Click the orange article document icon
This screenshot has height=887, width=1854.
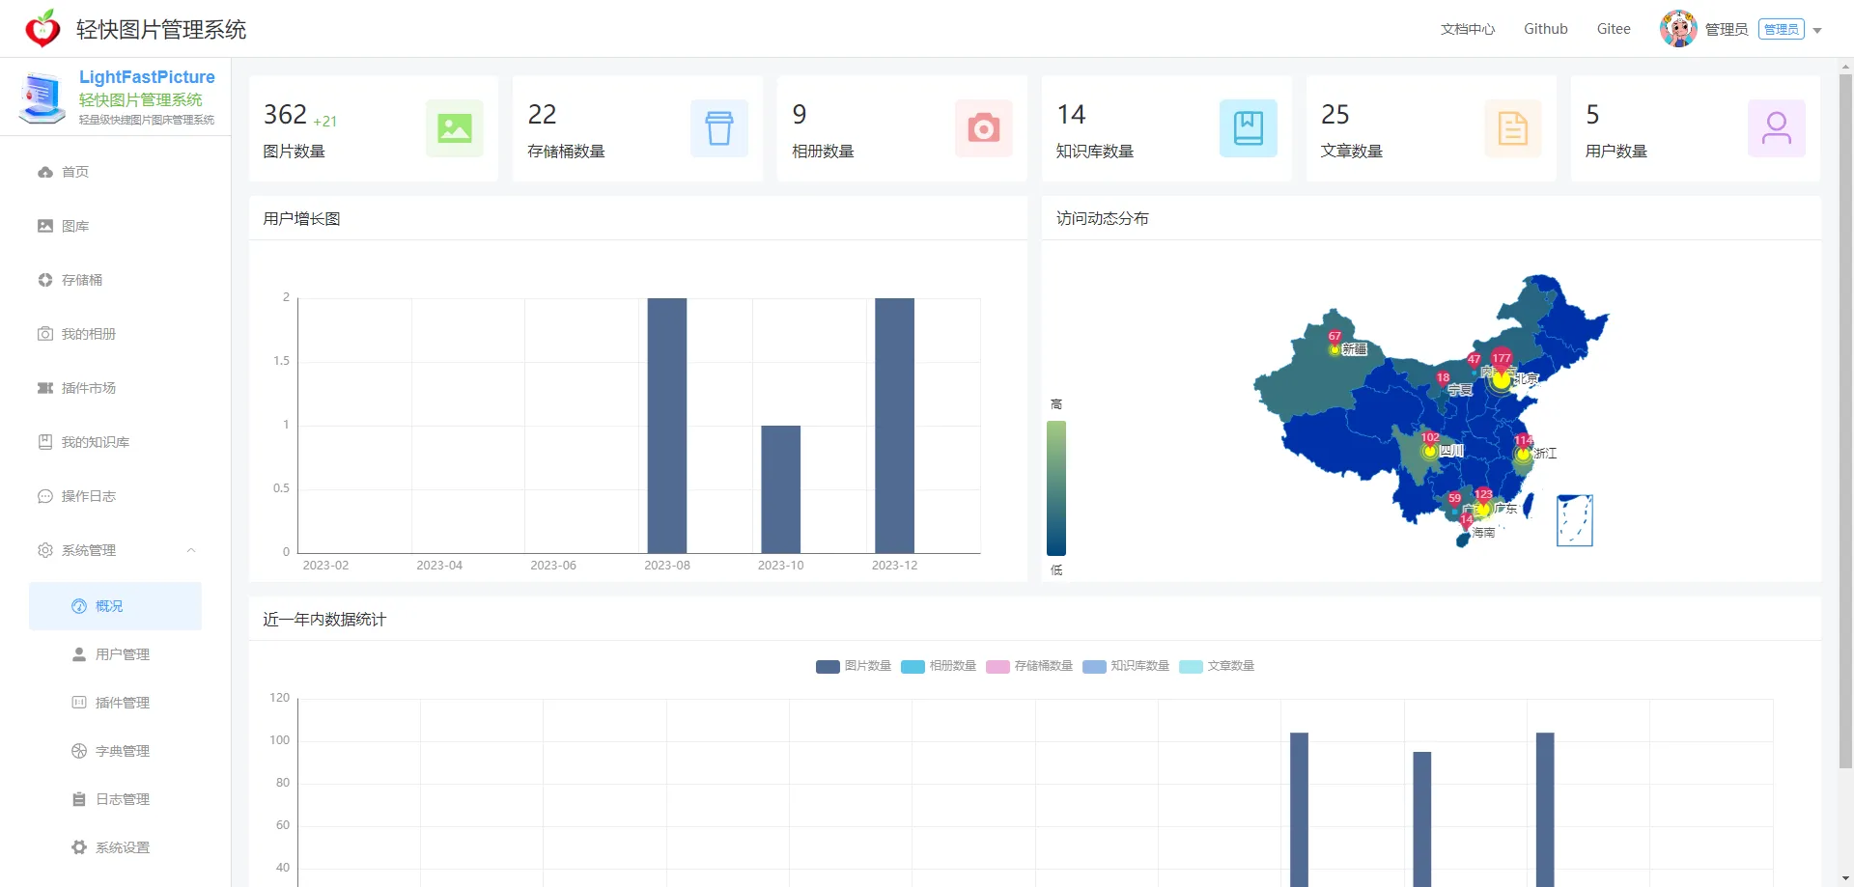[1512, 127]
